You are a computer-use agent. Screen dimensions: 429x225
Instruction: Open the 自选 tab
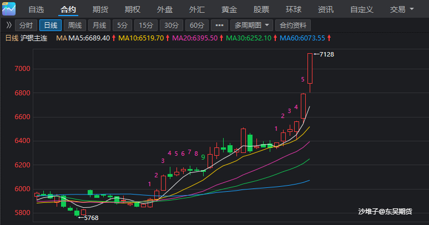(x=36, y=9)
